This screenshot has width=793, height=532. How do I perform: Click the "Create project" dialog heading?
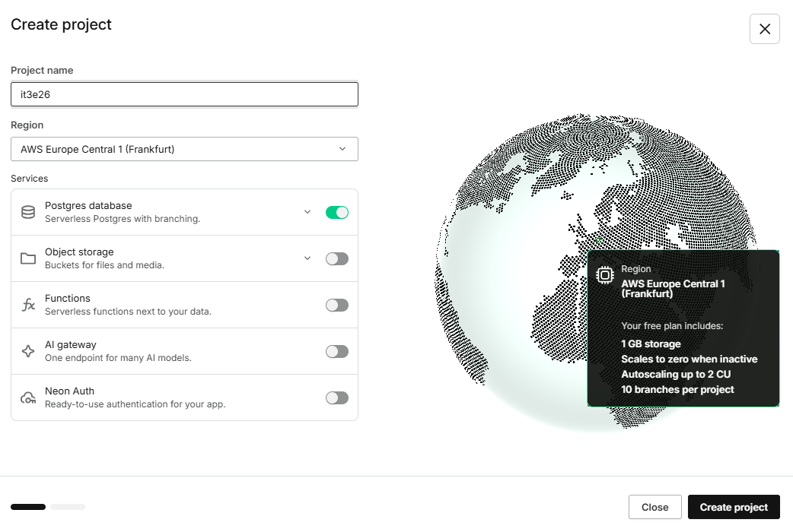[x=61, y=24]
